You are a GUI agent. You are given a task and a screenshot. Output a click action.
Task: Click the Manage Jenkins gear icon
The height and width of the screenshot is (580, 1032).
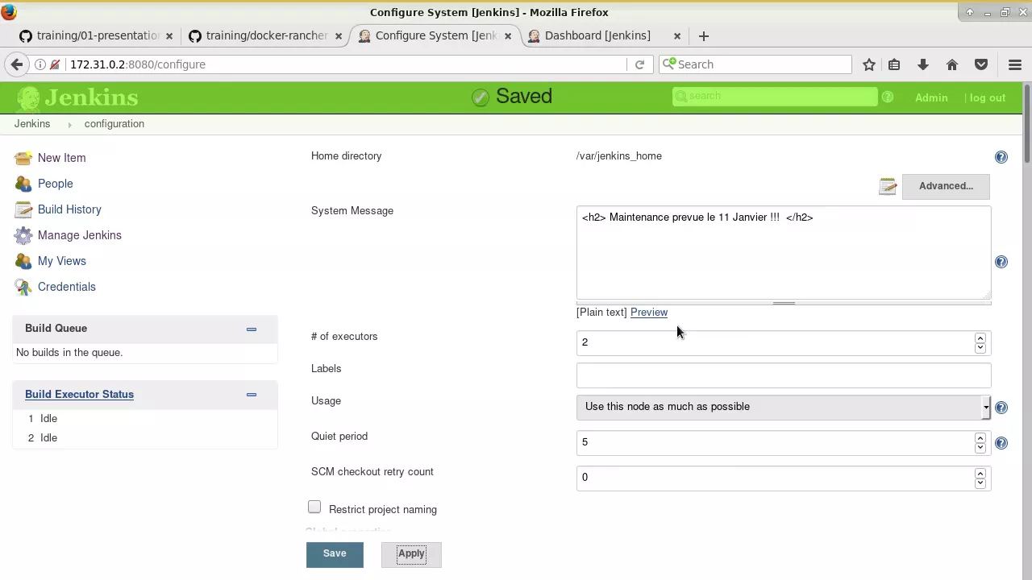23,235
